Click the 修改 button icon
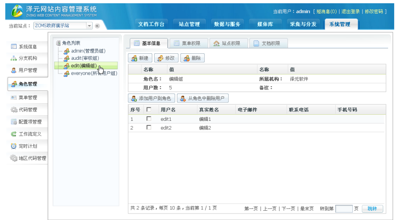The image size is (395, 220). 160,59
